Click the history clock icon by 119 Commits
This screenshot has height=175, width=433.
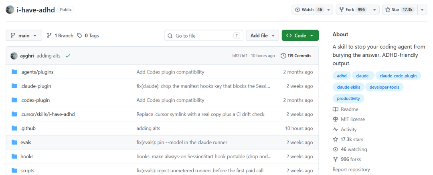point(283,56)
